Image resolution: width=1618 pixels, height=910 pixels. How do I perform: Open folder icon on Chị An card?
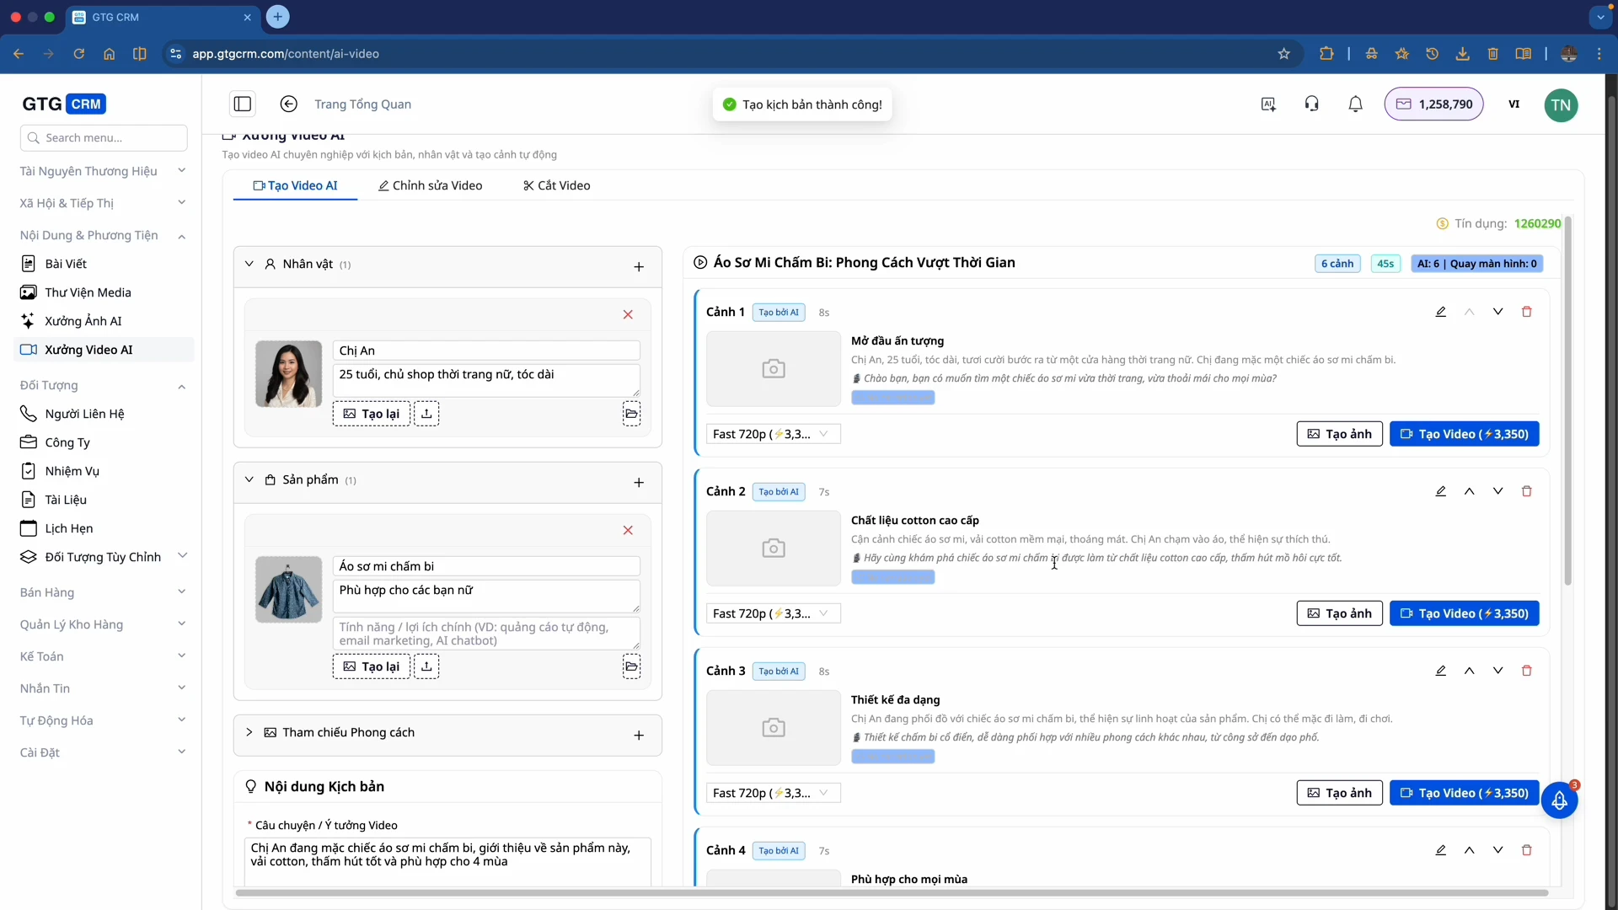tap(631, 414)
